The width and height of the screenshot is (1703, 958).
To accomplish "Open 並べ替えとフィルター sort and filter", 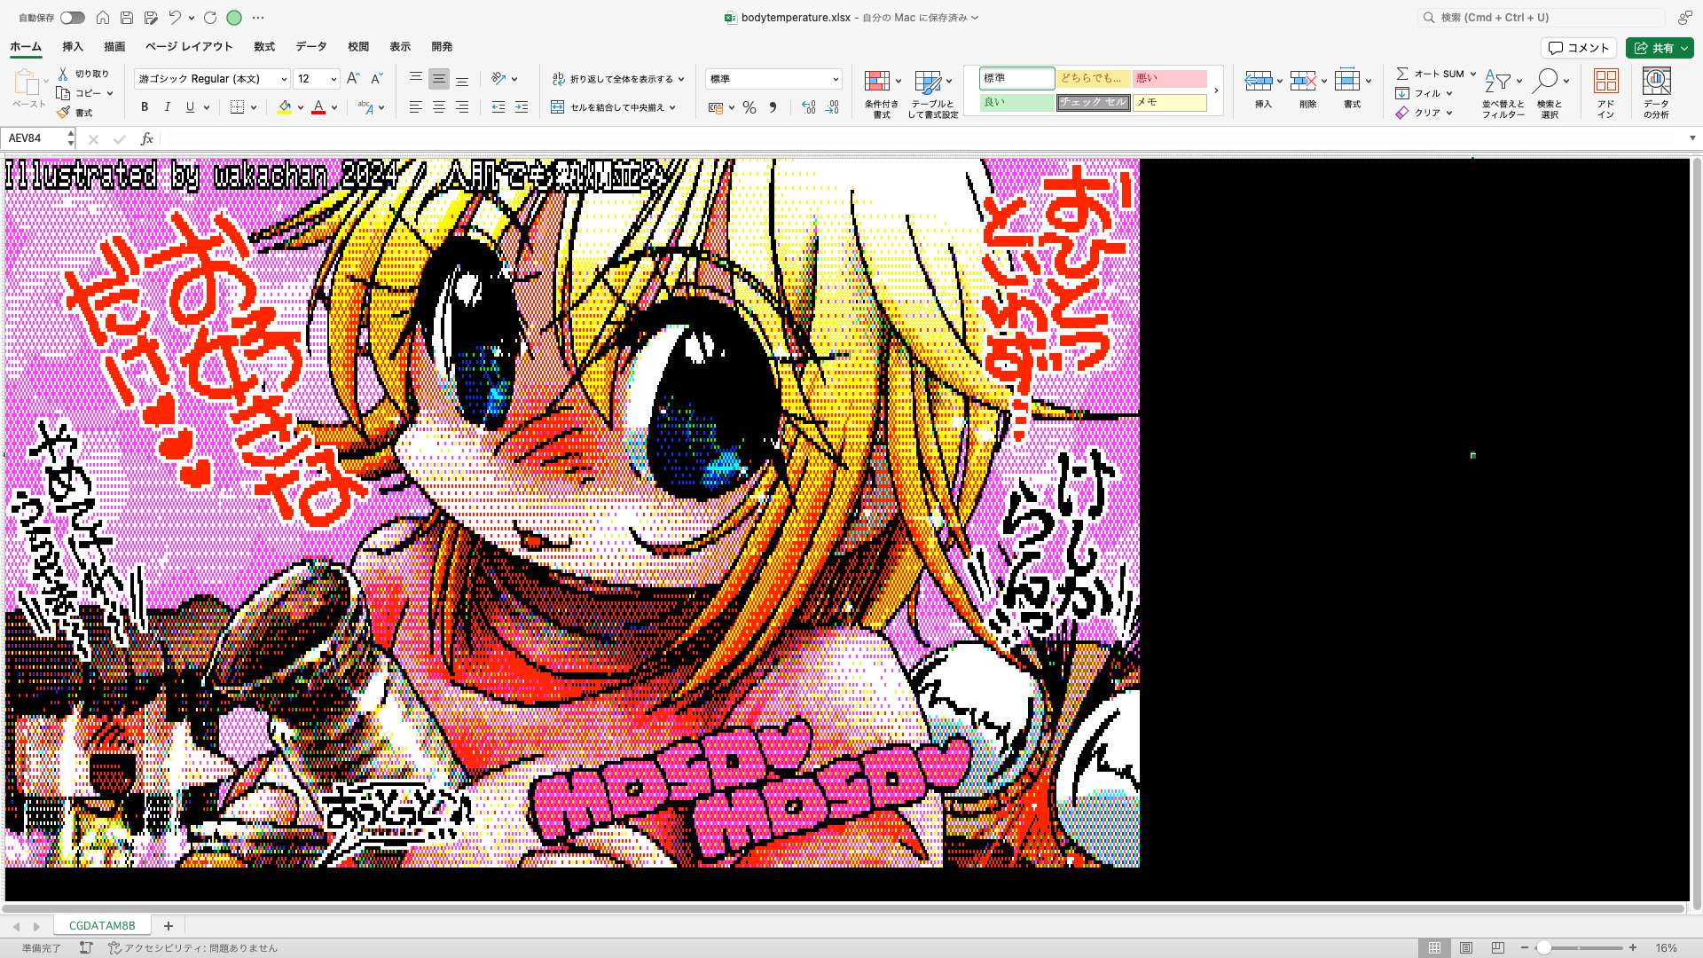I will point(1503,94).
